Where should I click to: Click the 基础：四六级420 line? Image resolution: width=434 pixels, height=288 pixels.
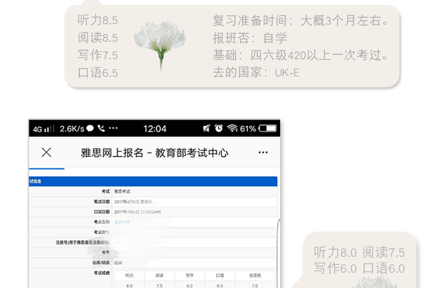coord(301,55)
